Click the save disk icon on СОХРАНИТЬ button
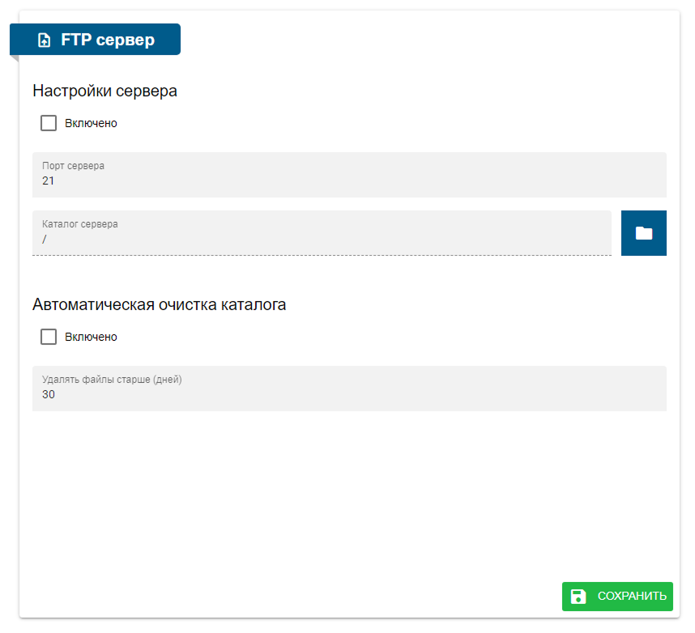 [578, 597]
